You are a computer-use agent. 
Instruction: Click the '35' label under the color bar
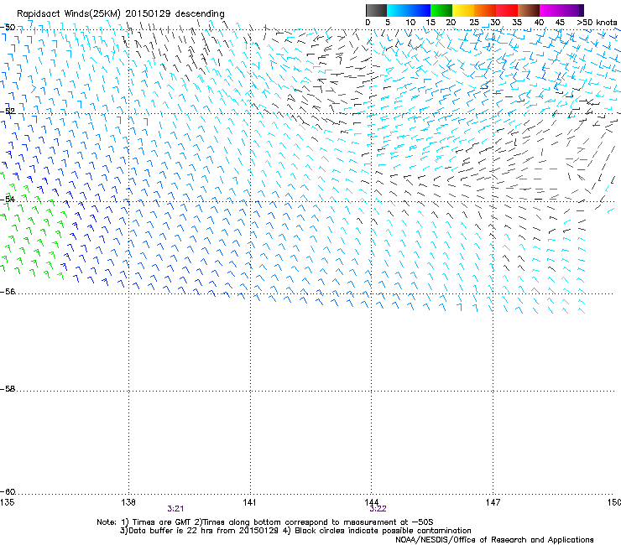coord(517,23)
